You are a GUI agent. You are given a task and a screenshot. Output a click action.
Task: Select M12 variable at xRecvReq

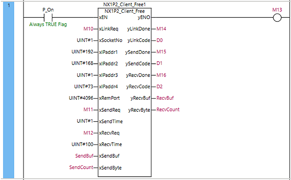click(x=88, y=133)
